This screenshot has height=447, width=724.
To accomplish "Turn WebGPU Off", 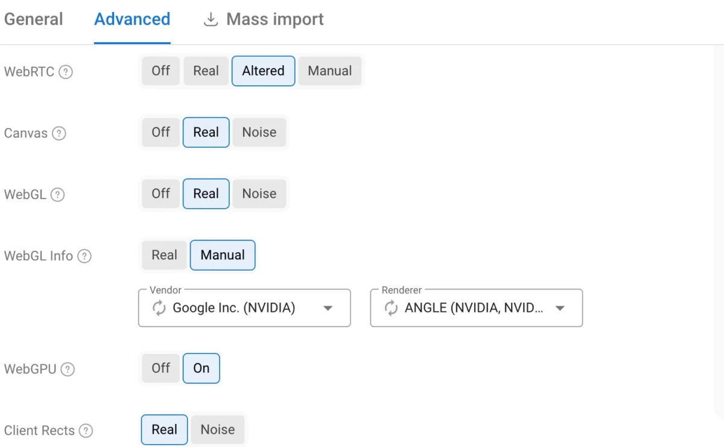I will coord(160,368).
